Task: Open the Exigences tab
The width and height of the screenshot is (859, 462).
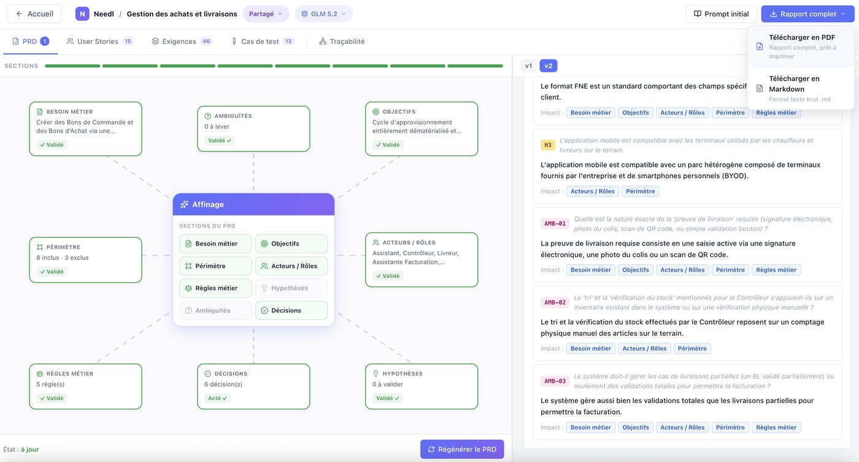Action: click(x=182, y=41)
